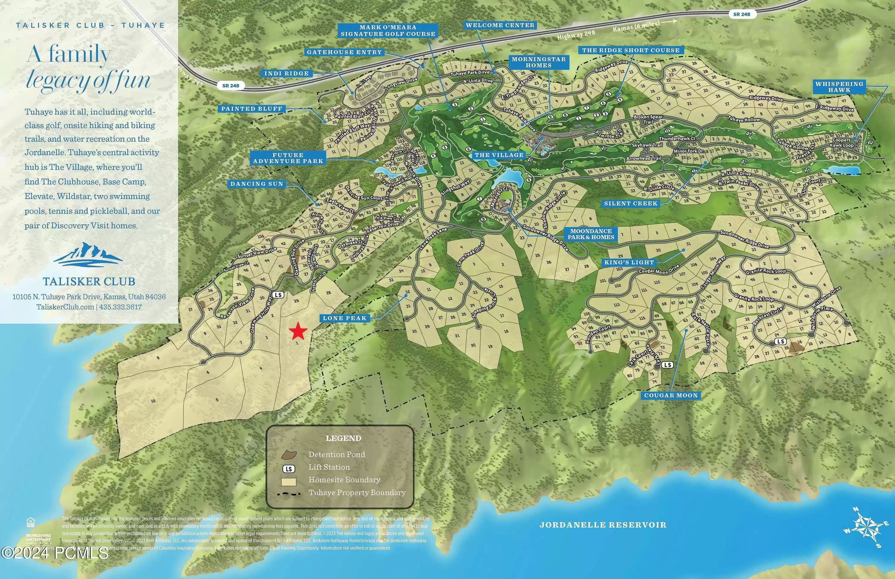Click the Future Adventure Park label
The width and height of the screenshot is (895, 579).
click(x=288, y=158)
